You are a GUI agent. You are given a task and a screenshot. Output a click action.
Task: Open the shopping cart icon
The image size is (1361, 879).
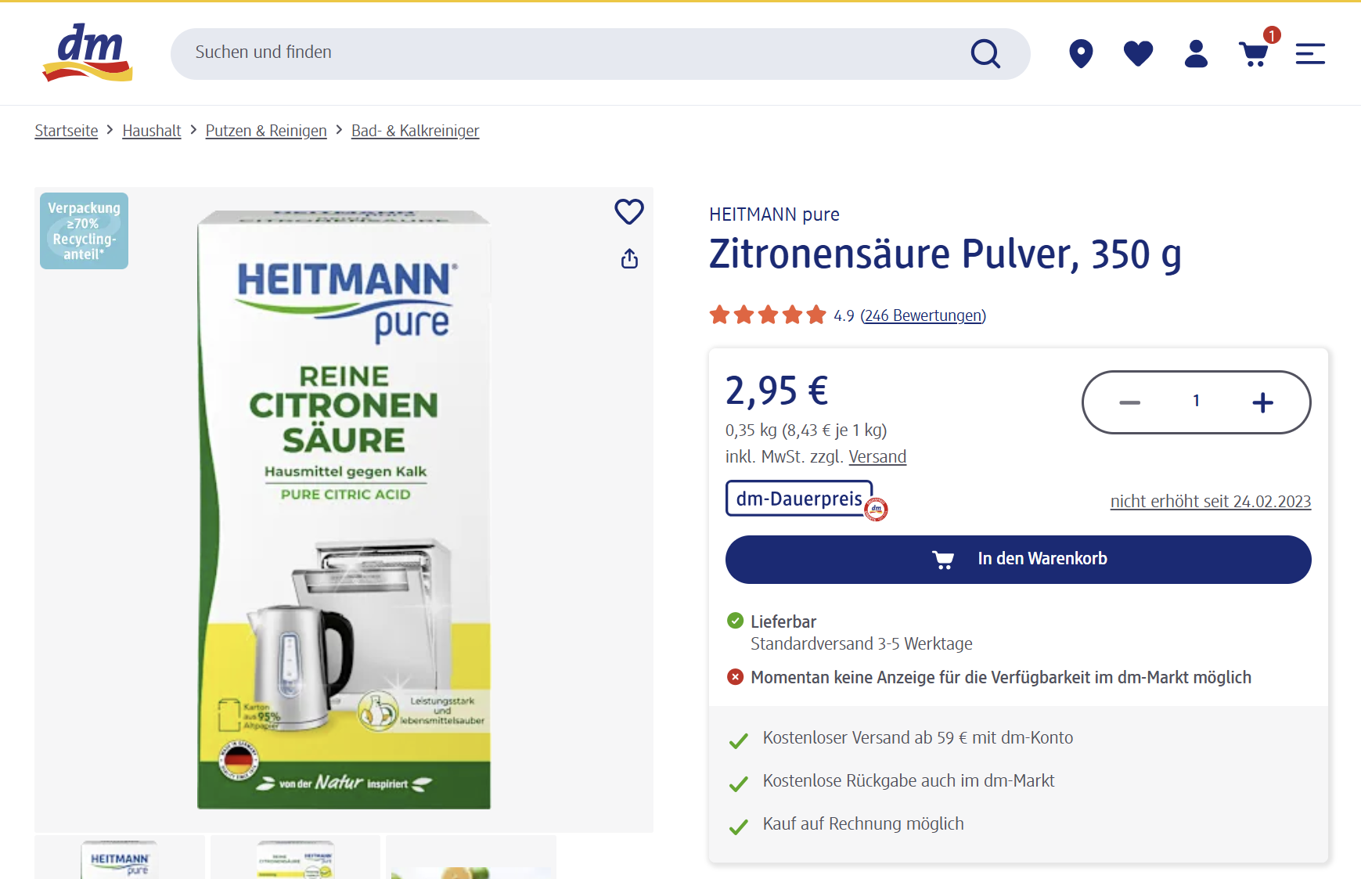1254,53
